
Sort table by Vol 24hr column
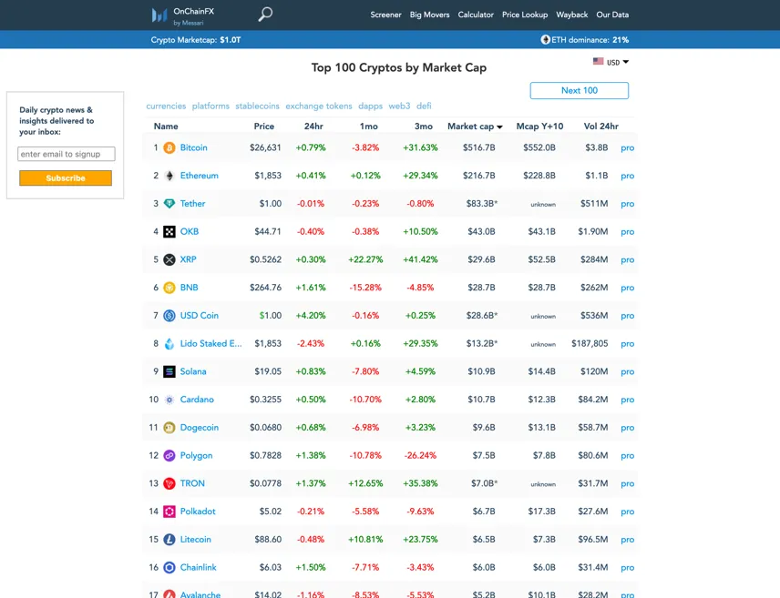click(600, 127)
